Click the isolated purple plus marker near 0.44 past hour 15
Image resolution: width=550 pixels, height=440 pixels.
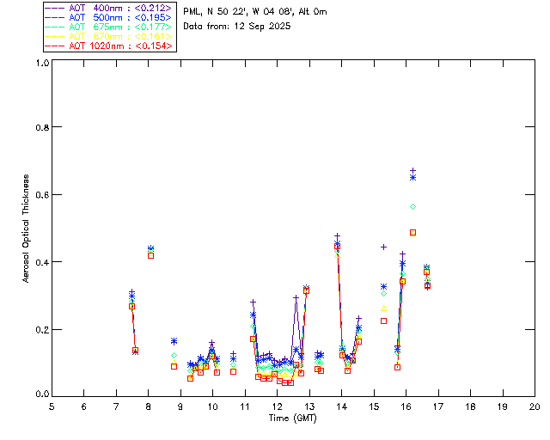(384, 247)
